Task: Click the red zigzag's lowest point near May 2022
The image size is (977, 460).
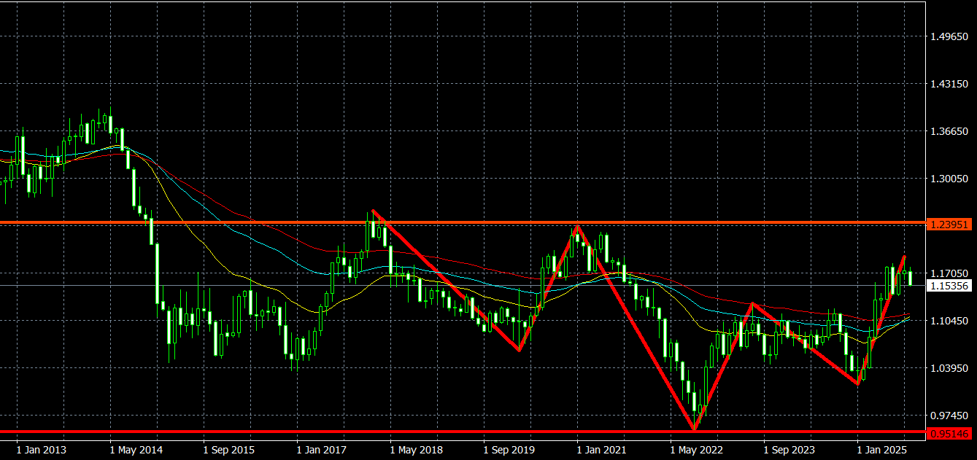Action: pos(695,429)
